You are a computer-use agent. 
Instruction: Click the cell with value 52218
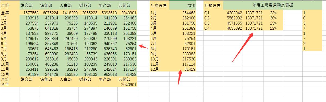click(69, 64)
